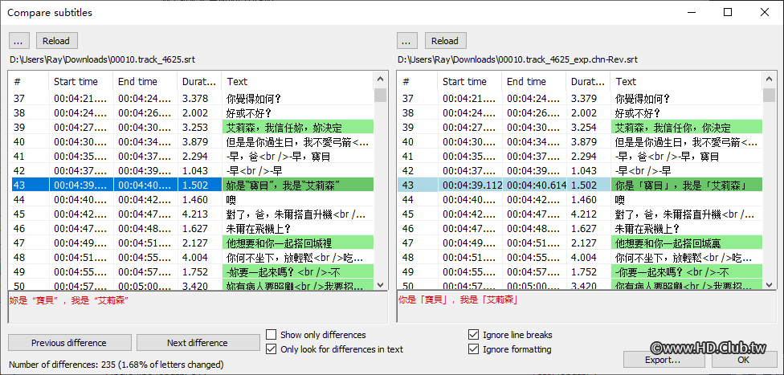Select right row 43 text '你是「寶貝」，我是「艾莉森」'
784x375 pixels.
point(687,185)
